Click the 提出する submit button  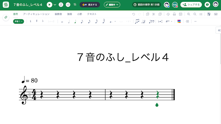coord(90,5)
